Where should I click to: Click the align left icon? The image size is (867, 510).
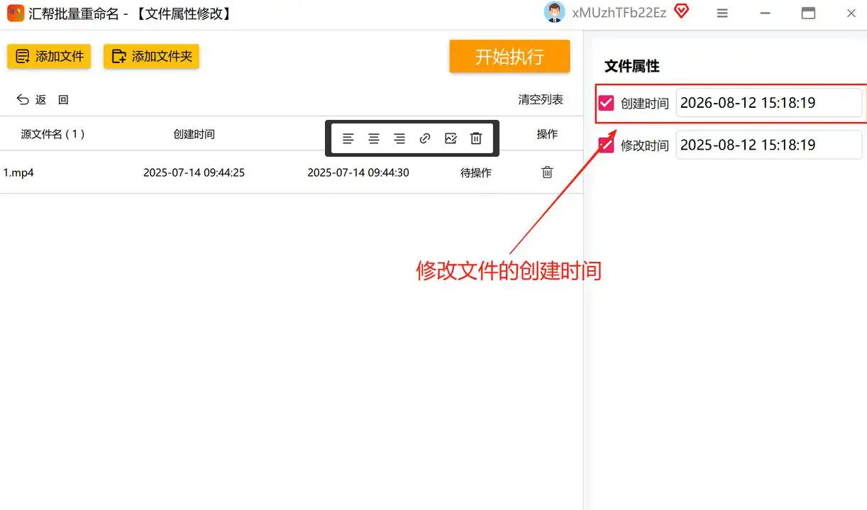click(348, 138)
